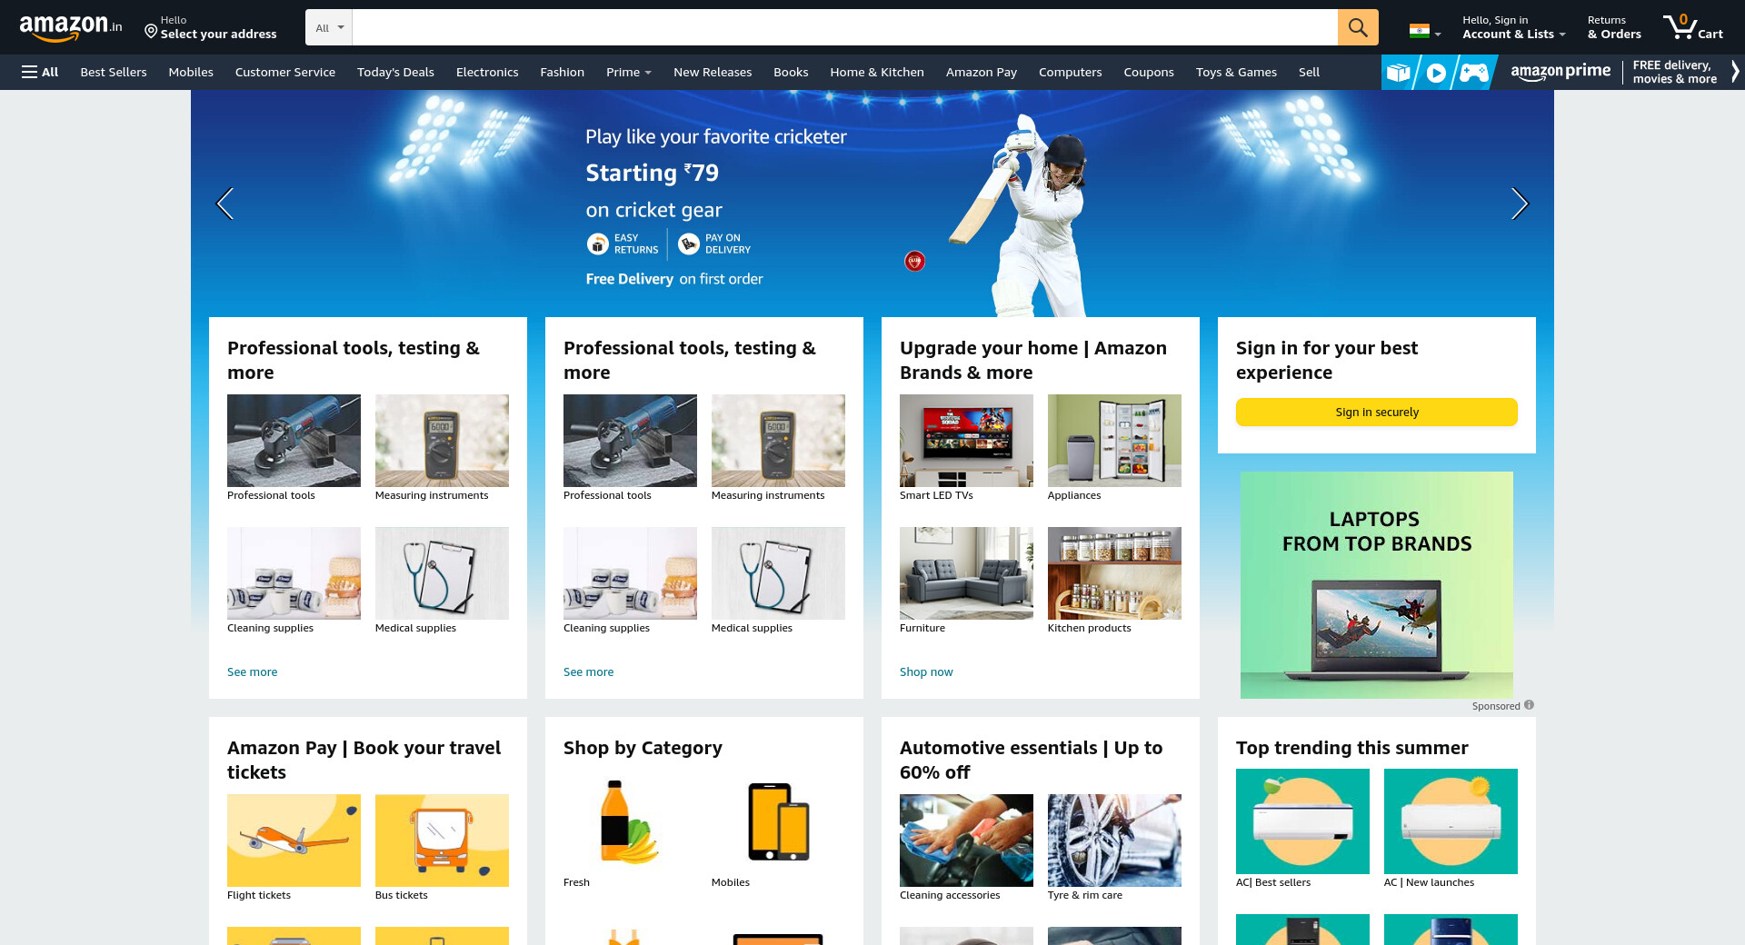Viewport: 1745px width, 945px height.
Task: Open the Furniture thumbnail
Action: click(x=966, y=573)
